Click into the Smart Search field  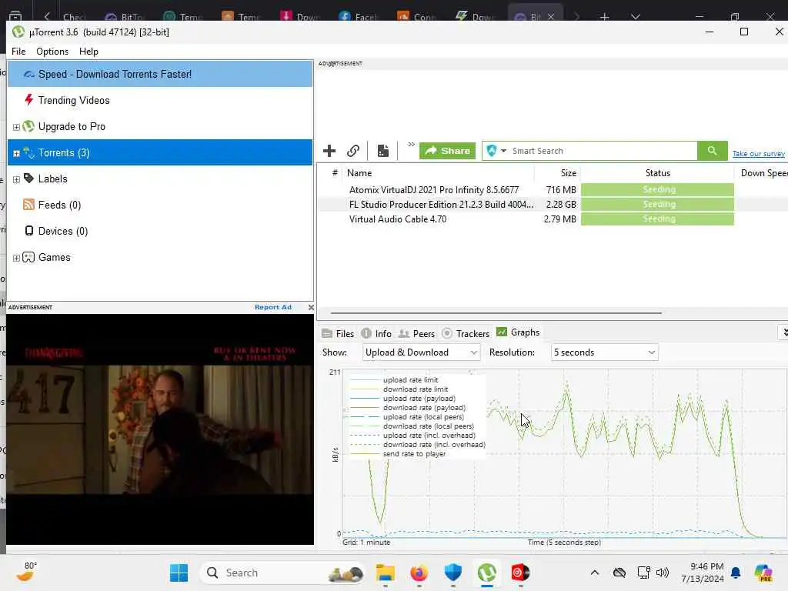coord(603,151)
